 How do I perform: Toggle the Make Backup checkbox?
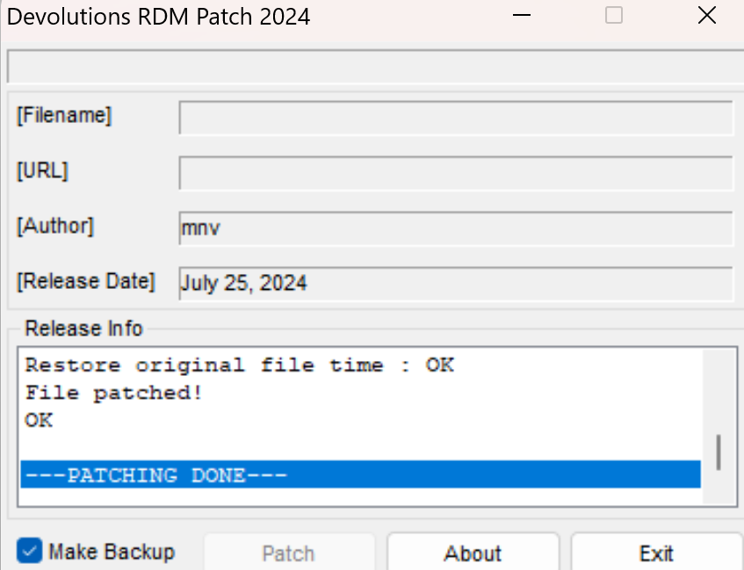click(x=30, y=552)
